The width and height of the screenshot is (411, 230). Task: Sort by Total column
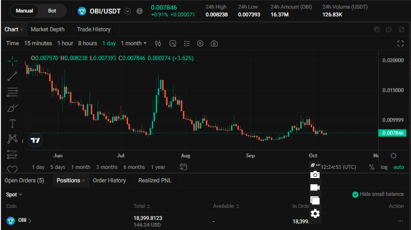point(142,206)
